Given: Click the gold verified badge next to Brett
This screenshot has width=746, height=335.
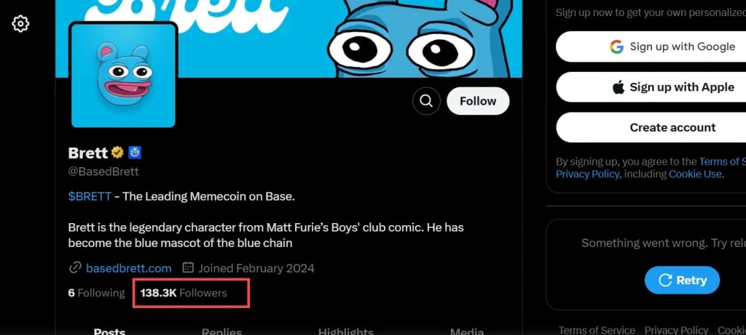Looking at the screenshot, I should (x=117, y=153).
